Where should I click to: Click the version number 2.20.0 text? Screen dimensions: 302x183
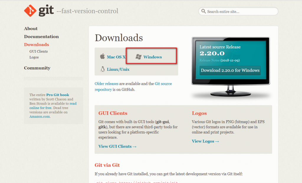click(212, 53)
